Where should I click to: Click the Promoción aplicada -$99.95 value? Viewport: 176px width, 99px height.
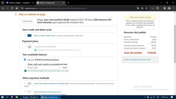point(153,42)
